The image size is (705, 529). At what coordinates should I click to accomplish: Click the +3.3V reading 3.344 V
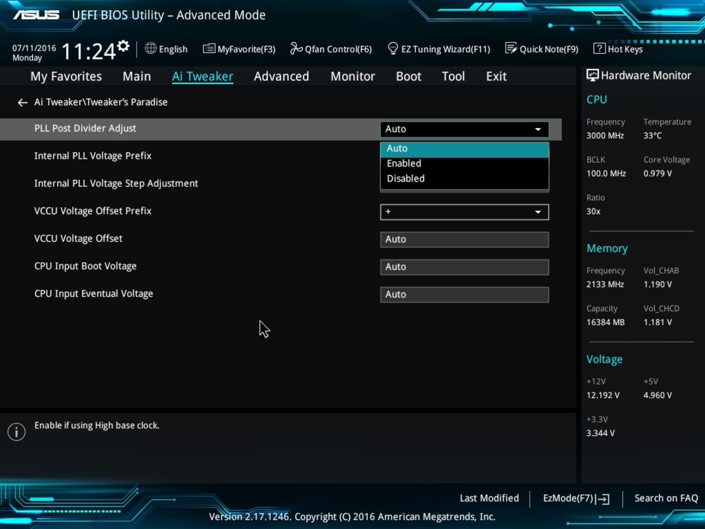tap(600, 433)
